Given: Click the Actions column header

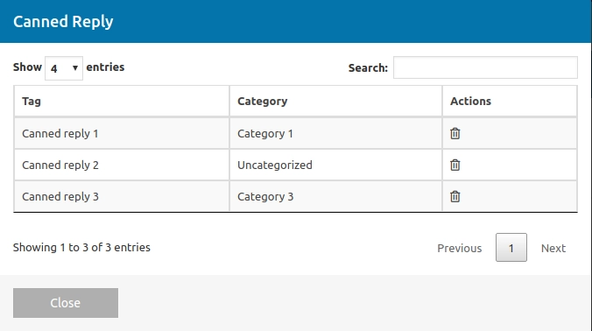Looking at the screenshot, I should pos(510,102).
